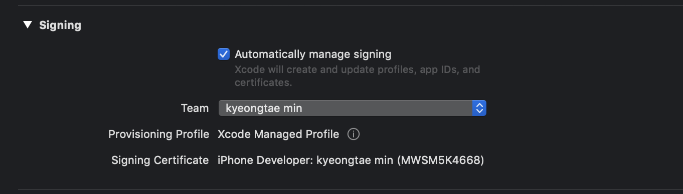Click the word certificates in the description
This screenshot has height=194, width=683.
point(263,82)
